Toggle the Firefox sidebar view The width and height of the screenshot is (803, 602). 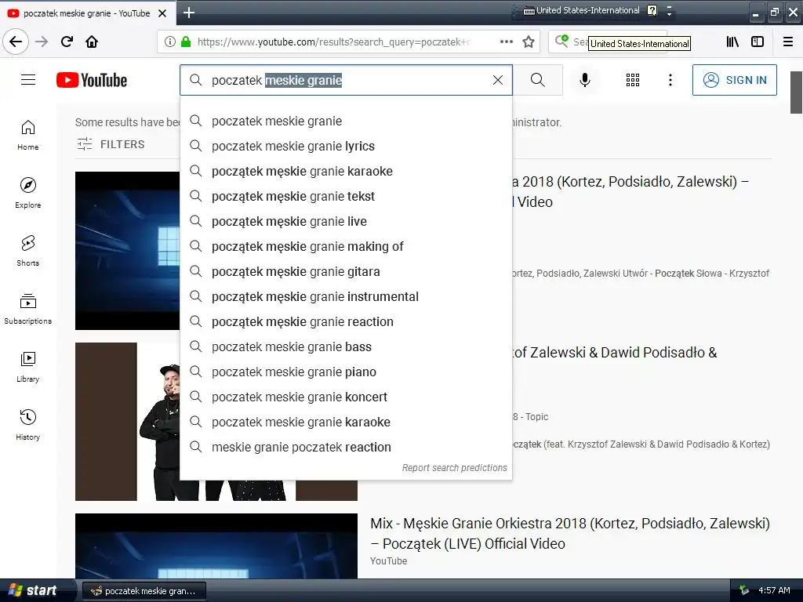pyautogui.click(x=758, y=42)
